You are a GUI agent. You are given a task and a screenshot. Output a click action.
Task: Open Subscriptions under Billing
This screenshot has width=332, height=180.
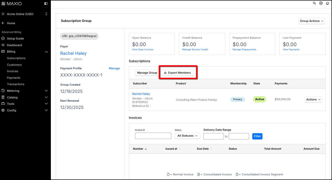(16, 58)
